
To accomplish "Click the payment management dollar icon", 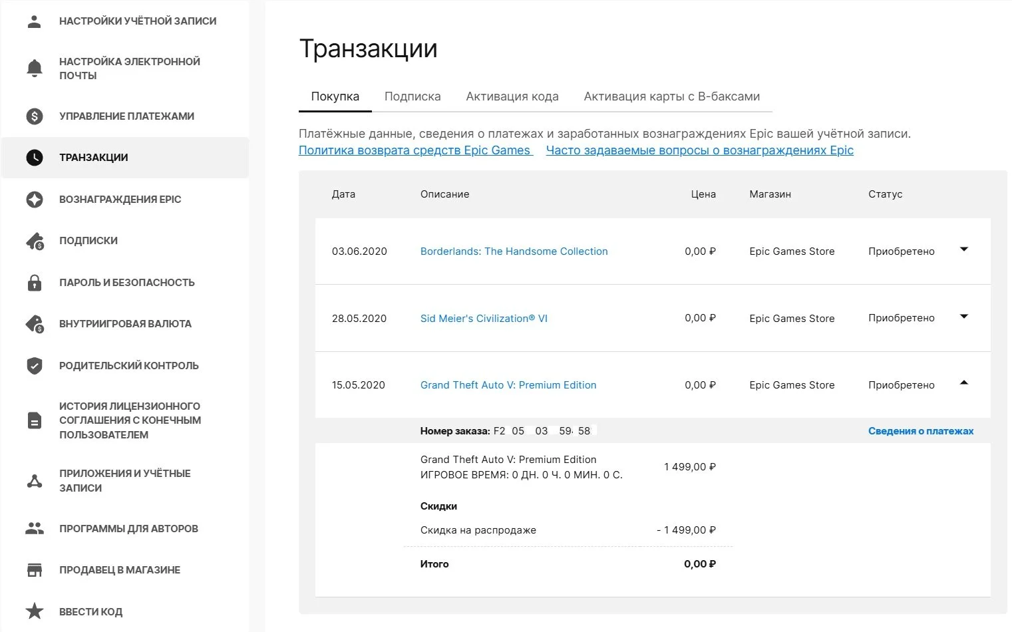I will (x=34, y=116).
